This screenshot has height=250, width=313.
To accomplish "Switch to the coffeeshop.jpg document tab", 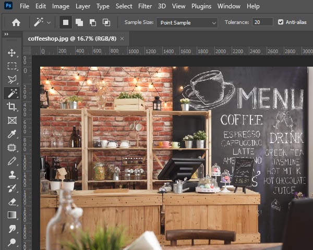I will click(x=71, y=39).
